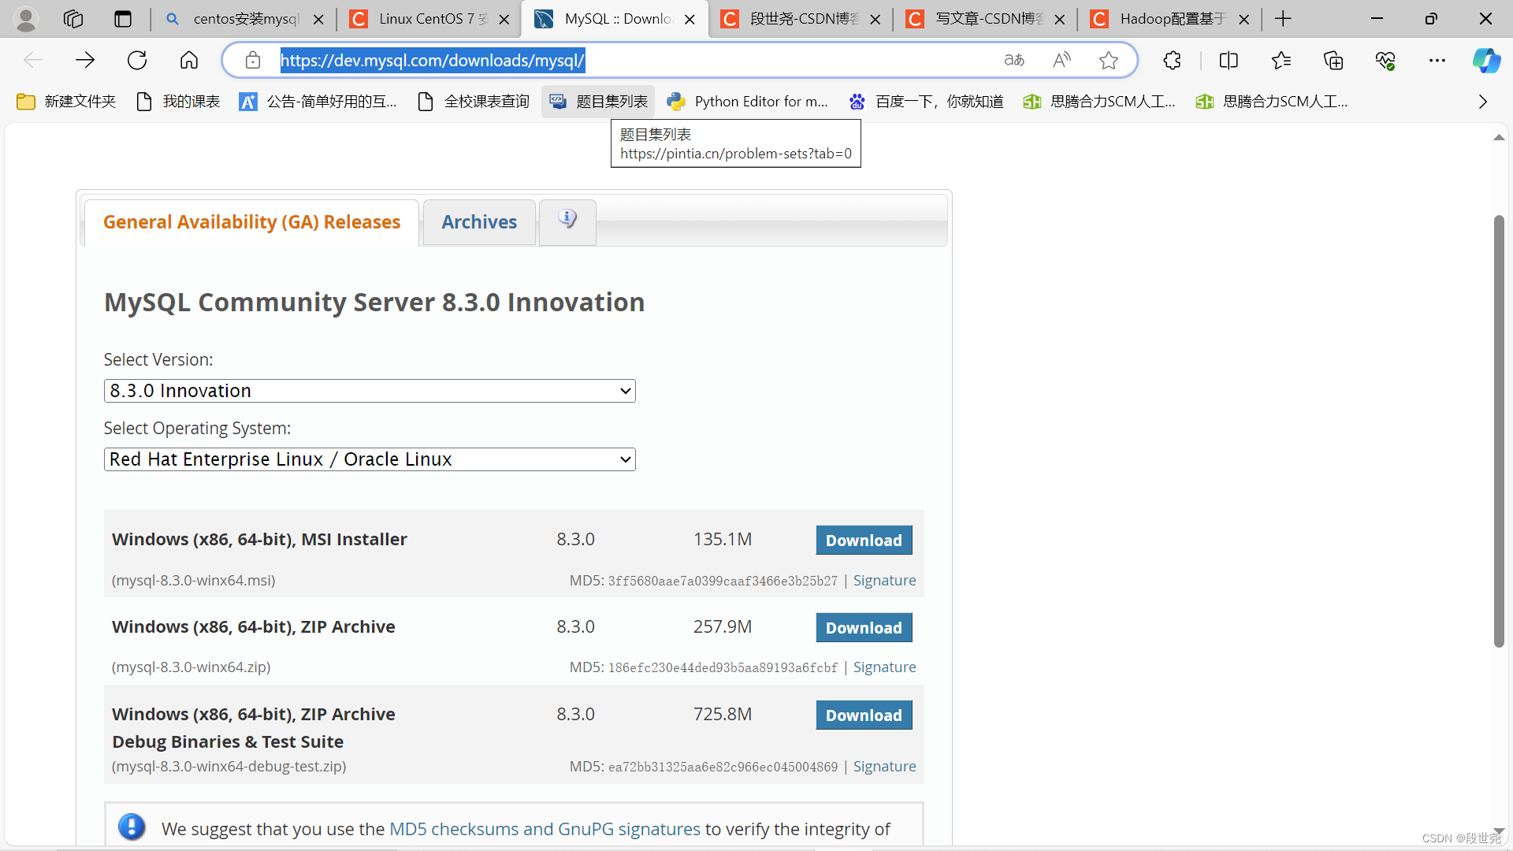Image resolution: width=1513 pixels, height=851 pixels.
Task: Open the translate page icon
Action: pyautogui.click(x=1014, y=60)
